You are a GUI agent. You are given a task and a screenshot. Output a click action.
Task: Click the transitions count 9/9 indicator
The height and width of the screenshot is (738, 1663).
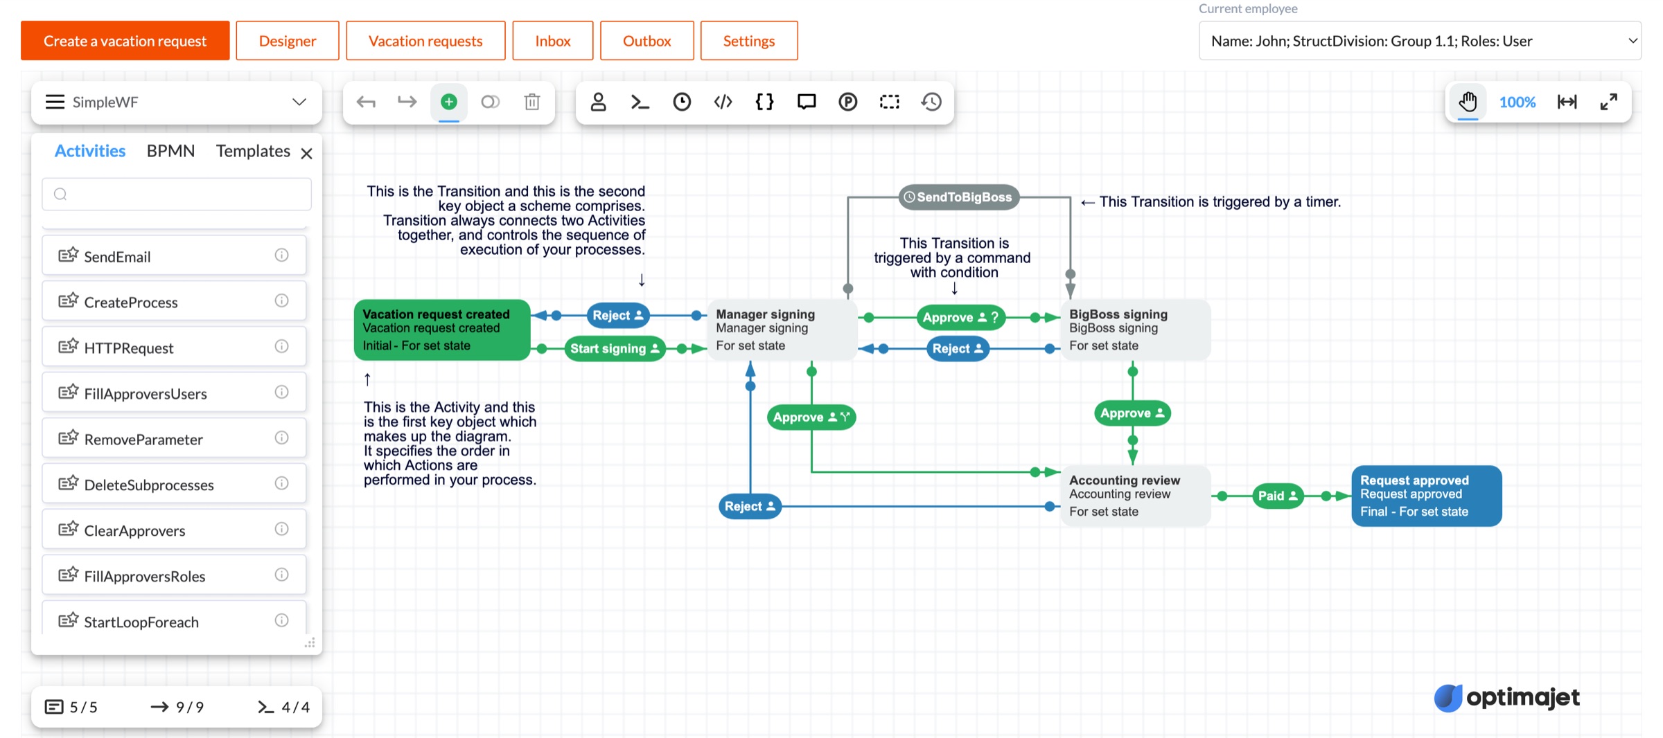tap(177, 707)
